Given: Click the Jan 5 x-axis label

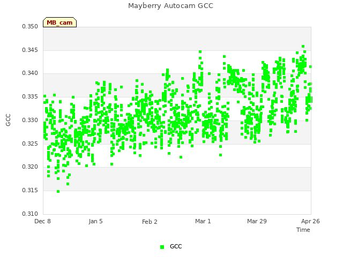Looking at the screenshot, I should tap(96, 221).
